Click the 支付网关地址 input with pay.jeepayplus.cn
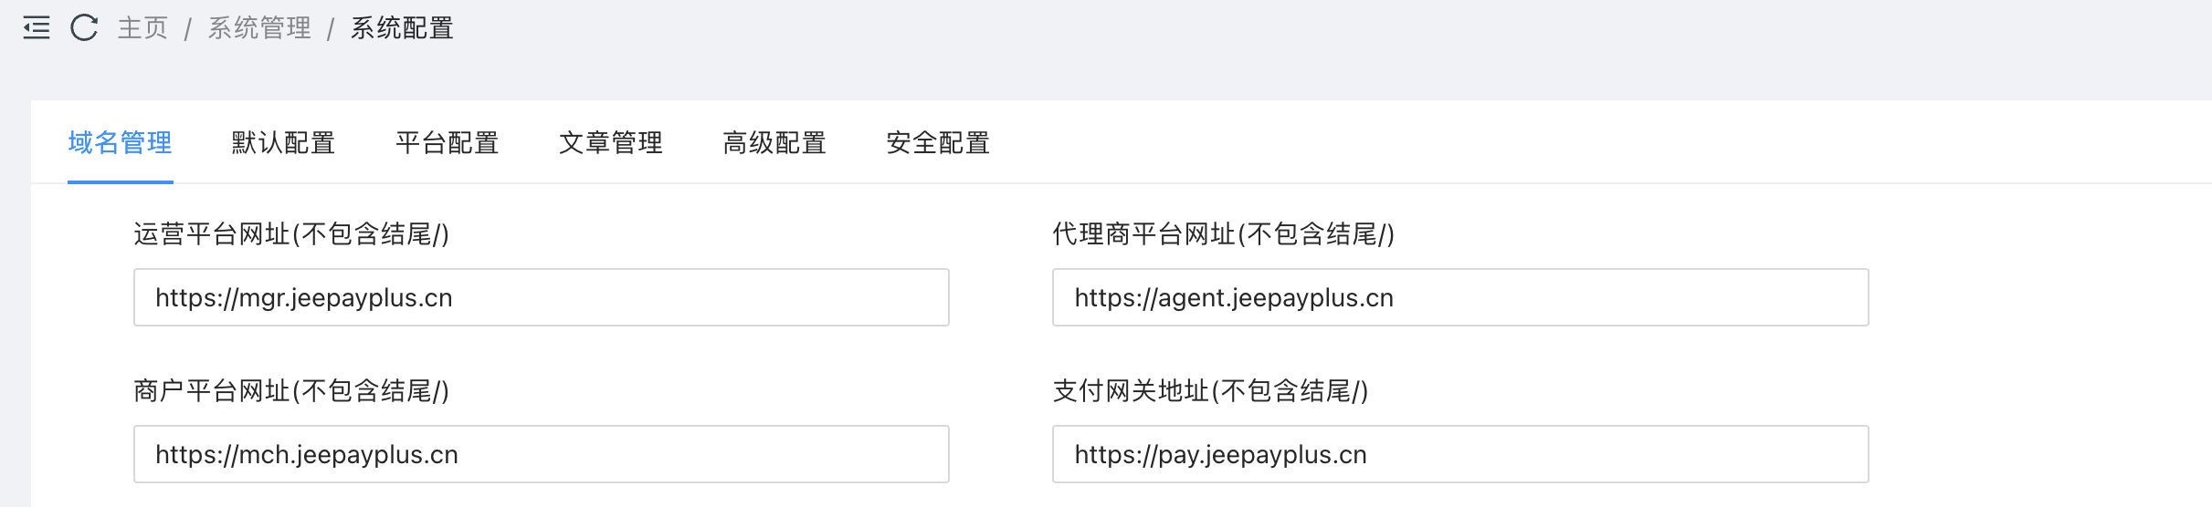The image size is (2212, 507). (1460, 454)
